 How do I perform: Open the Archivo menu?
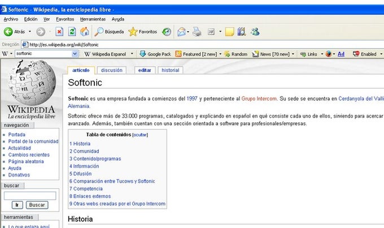tap(11, 19)
